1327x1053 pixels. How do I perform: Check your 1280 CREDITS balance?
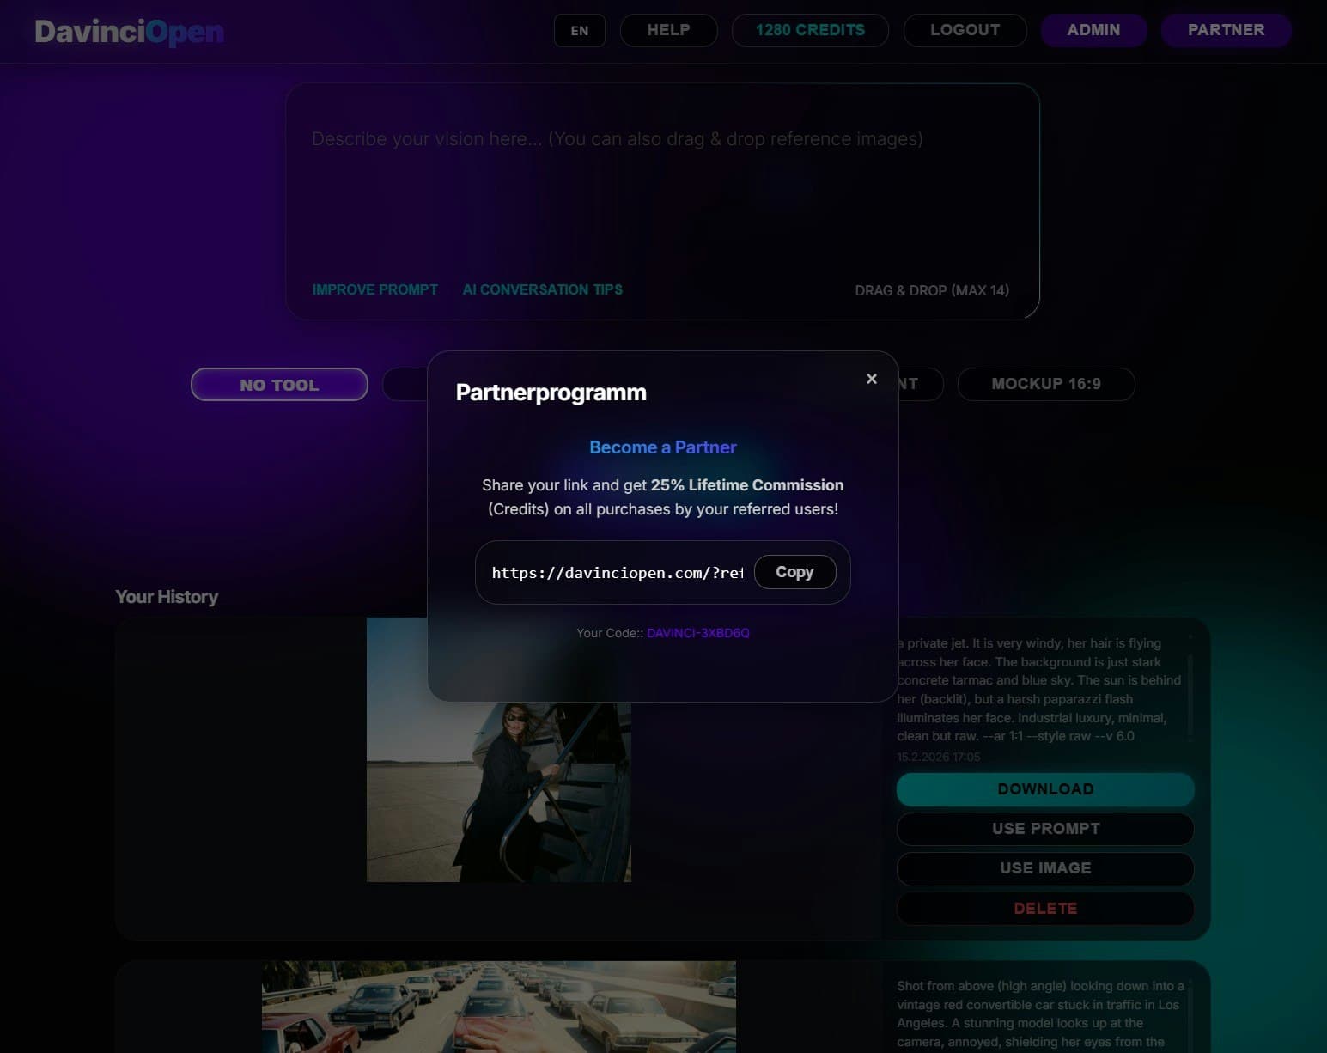[809, 30]
